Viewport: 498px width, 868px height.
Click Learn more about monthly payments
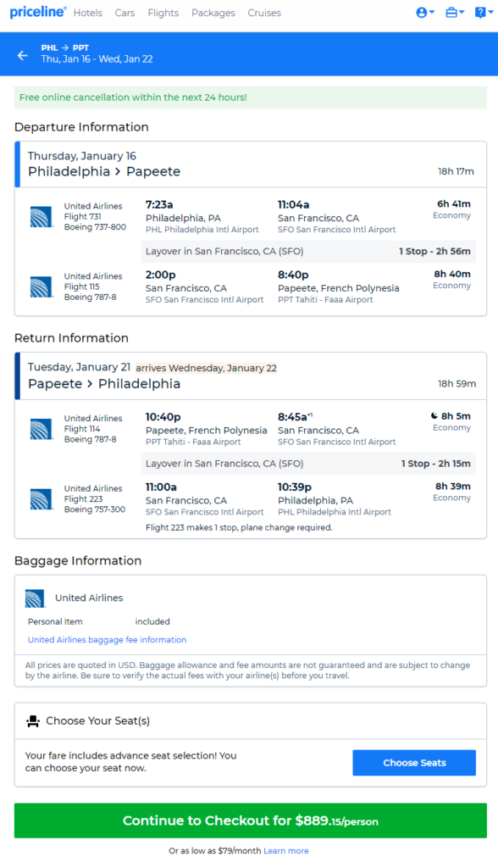click(x=286, y=851)
